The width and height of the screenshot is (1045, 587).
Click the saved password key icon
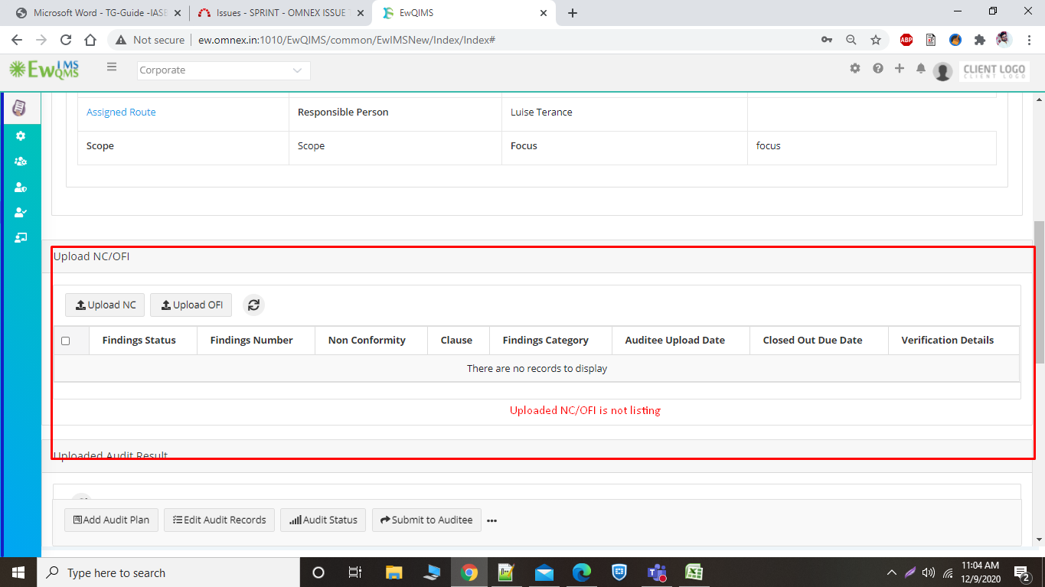pyautogui.click(x=827, y=40)
